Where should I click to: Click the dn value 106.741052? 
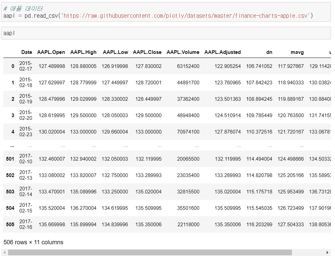(259, 66)
